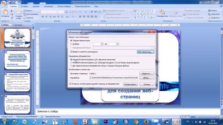
Task: Click the star shape in shapes gallery
Action: pyautogui.click(x=151, y=17)
